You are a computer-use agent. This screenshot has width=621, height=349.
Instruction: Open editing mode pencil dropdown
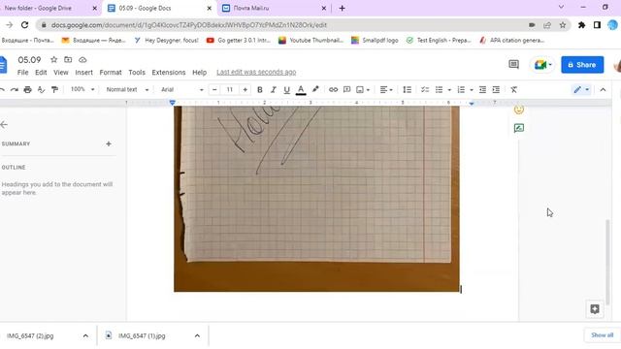(581, 90)
